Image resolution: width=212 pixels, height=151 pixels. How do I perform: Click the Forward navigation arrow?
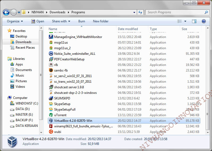14,12
